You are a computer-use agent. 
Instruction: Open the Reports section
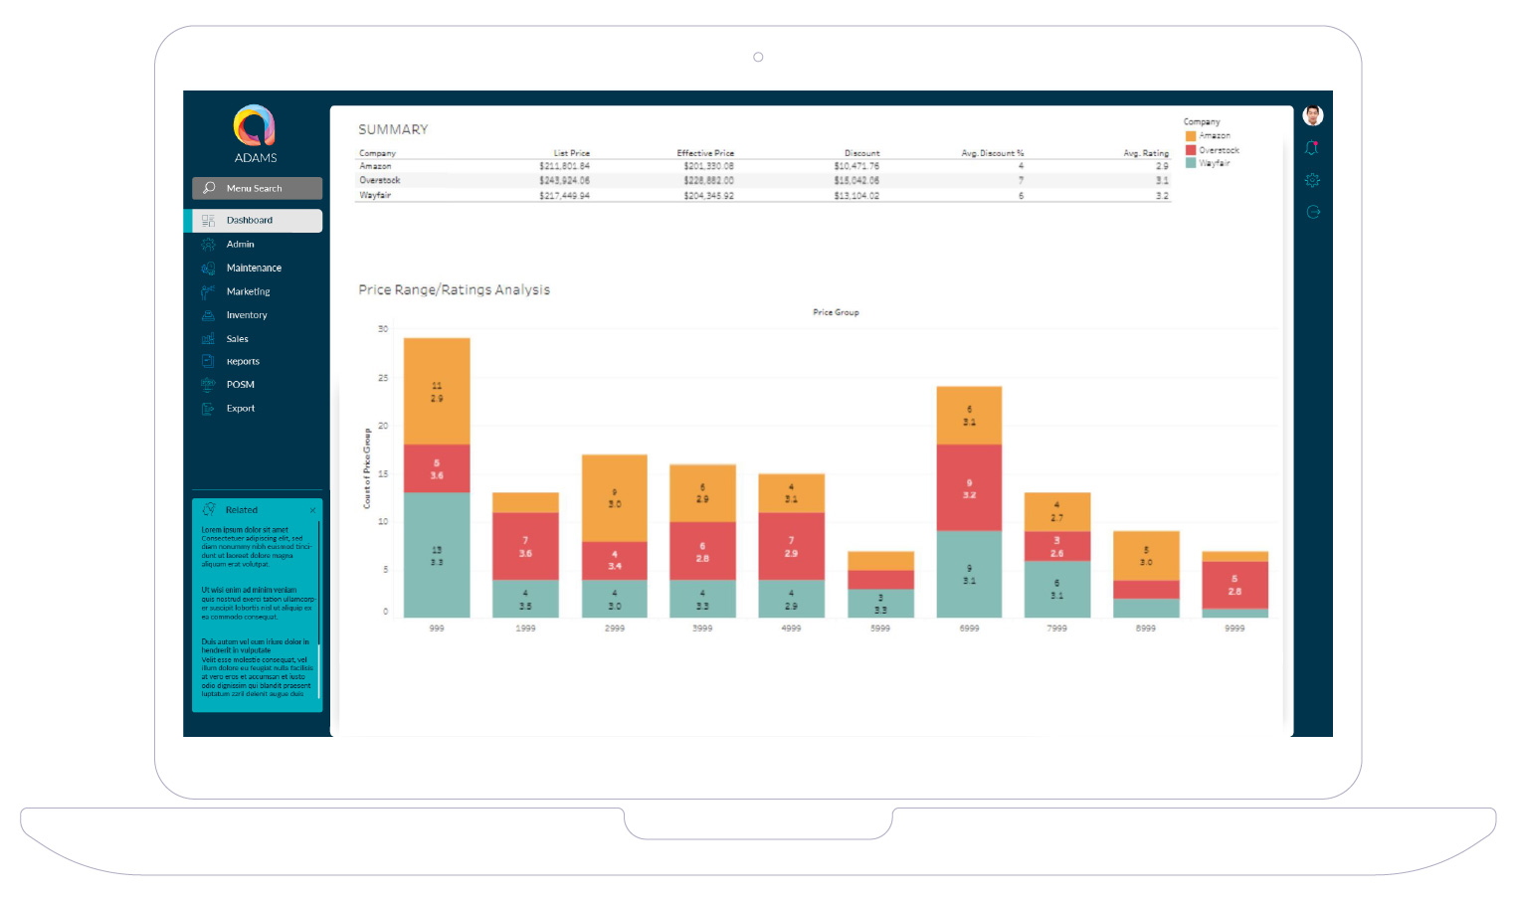click(x=243, y=362)
